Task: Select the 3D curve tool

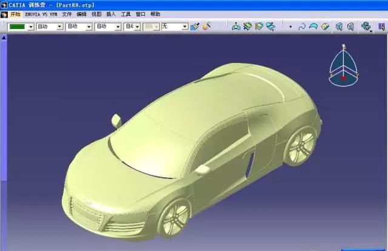Action: pyautogui.click(x=301, y=27)
